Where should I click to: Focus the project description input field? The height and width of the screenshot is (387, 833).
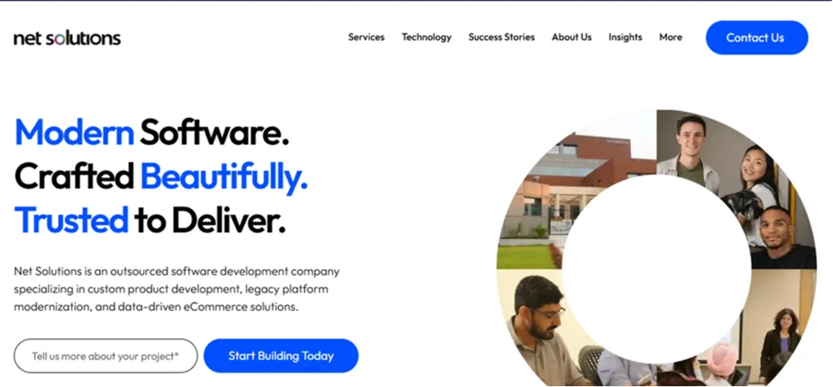106,356
